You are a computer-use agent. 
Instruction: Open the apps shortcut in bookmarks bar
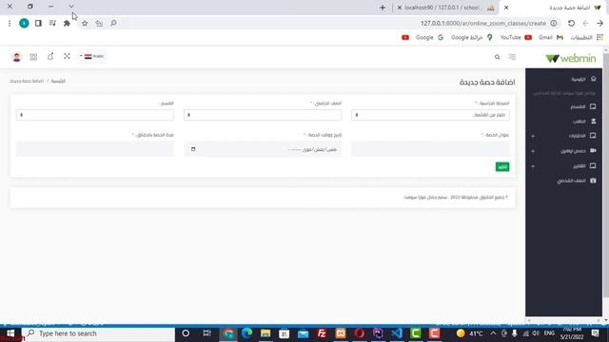(x=586, y=37)
